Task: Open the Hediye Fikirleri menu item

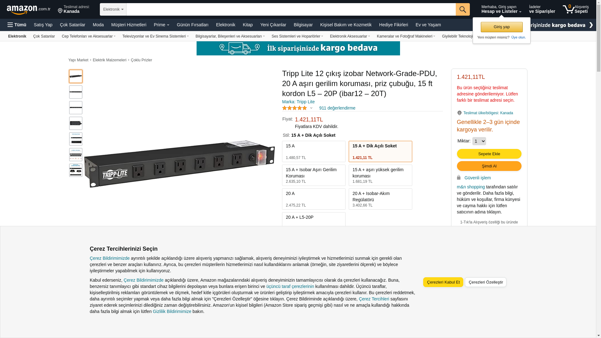Action: pyautogui.click(x=393, y=25)
